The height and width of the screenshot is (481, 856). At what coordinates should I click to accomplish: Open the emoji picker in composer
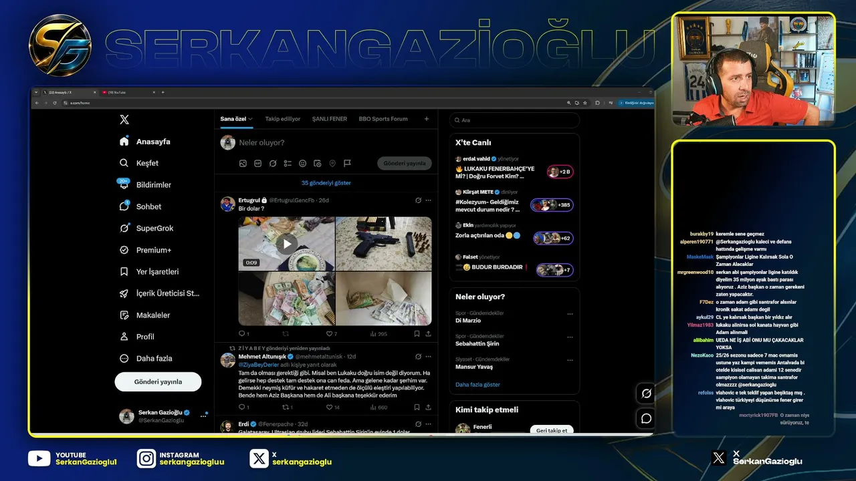coord(302,163)
